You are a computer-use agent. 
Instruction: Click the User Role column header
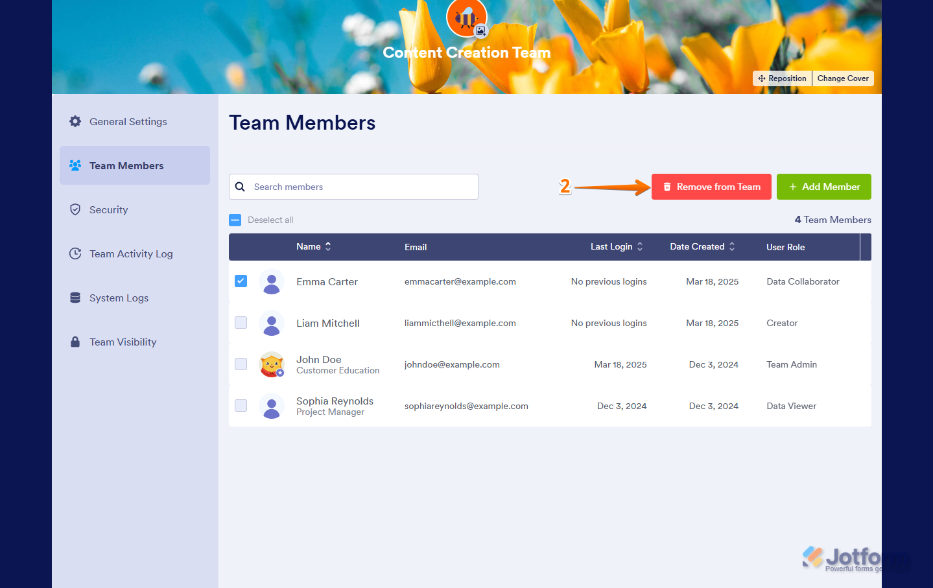pos(785,247)
